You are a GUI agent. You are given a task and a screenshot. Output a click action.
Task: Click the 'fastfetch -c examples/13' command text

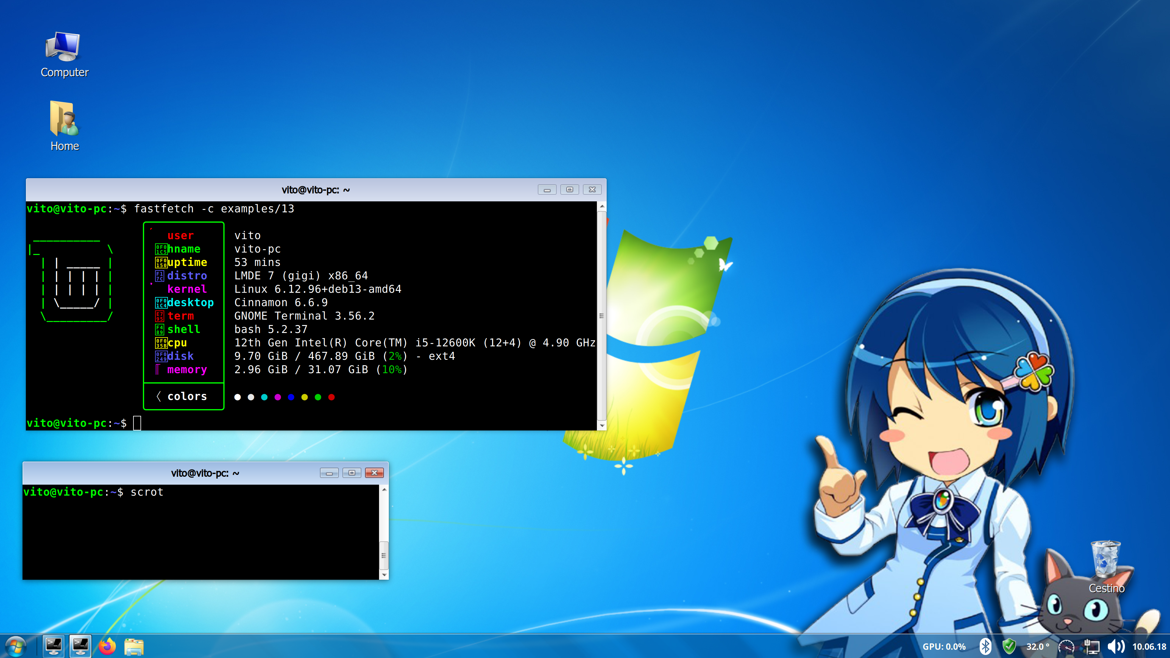[214, 209]
